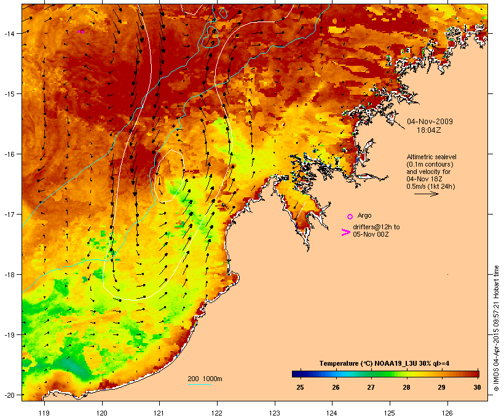Click the colorbar tick label 26
The image size is (504, 418).
pos(336,387)
